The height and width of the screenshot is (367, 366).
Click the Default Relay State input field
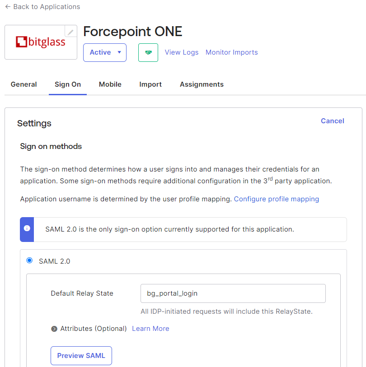click(x=233, y=293)
